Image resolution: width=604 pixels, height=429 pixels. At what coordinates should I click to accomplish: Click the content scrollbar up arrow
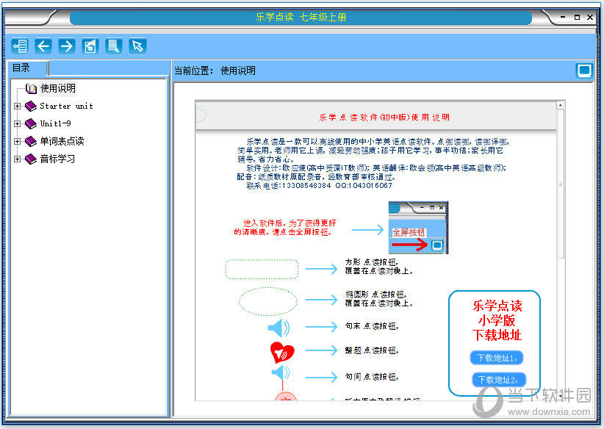[x=561, y=105]
